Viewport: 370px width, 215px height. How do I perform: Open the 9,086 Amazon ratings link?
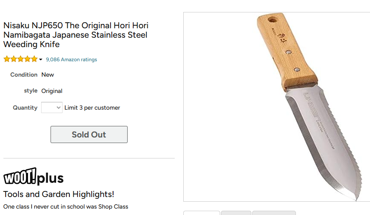pyautogui.click(x=71, y=60)
